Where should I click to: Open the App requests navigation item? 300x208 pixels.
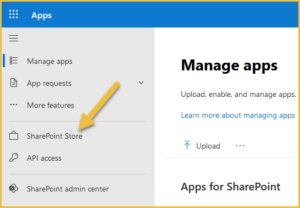[74, 83]
